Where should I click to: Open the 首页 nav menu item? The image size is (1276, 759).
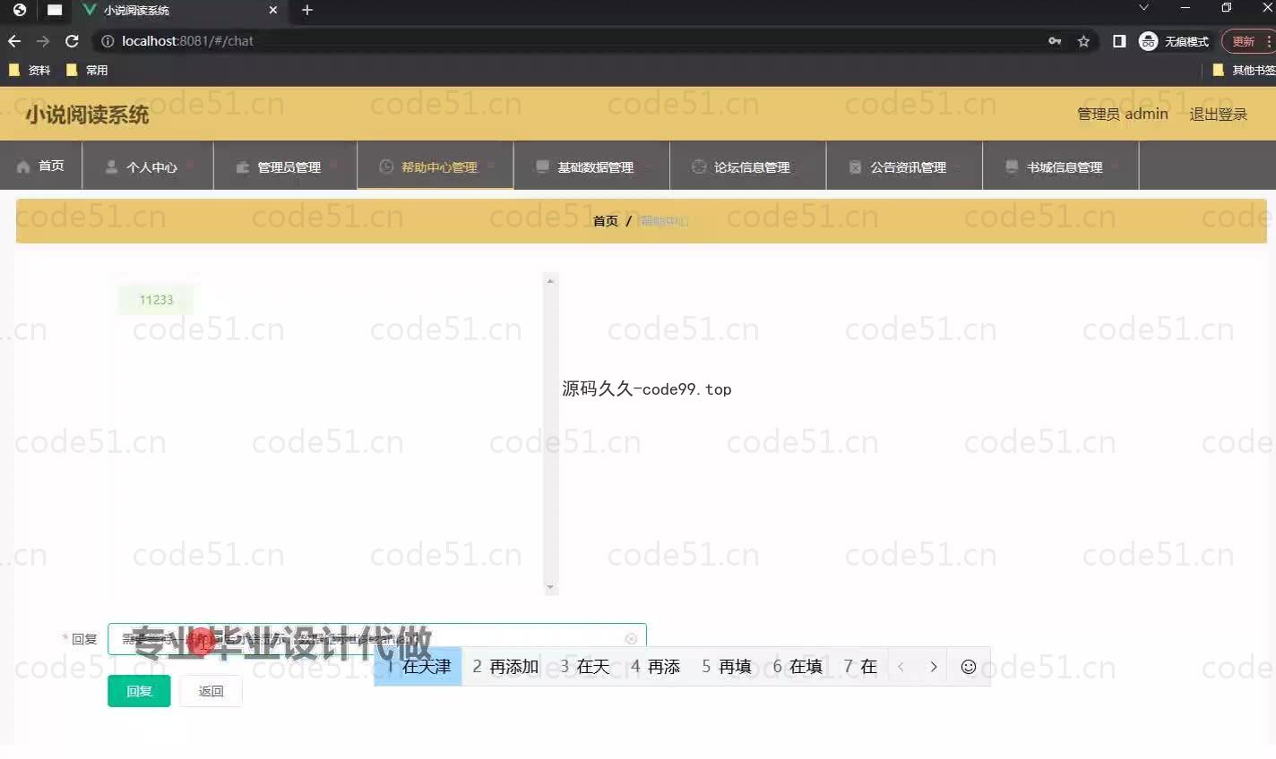pyautogui.click(x=41, y=166)
